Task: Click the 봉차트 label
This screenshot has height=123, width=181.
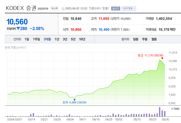Action: tap(125, 39)
